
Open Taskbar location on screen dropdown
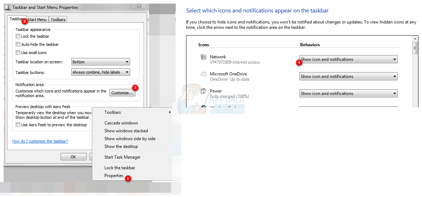(x=101, y=62)
